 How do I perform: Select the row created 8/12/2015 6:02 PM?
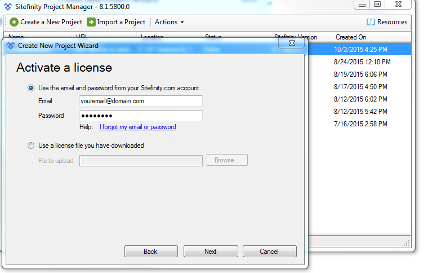pyautogui.click(x=360, y=99)
